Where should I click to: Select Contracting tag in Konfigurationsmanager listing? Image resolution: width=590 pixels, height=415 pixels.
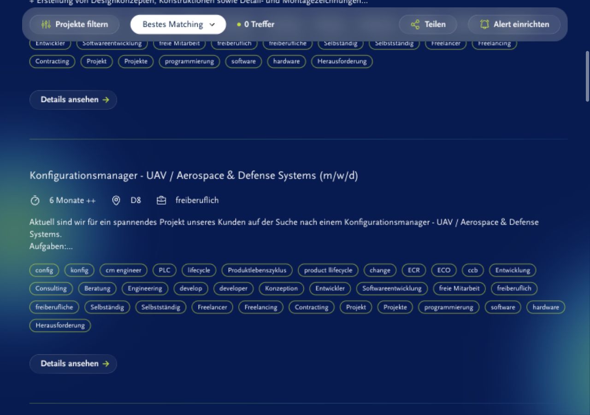(x=312, y=307)
